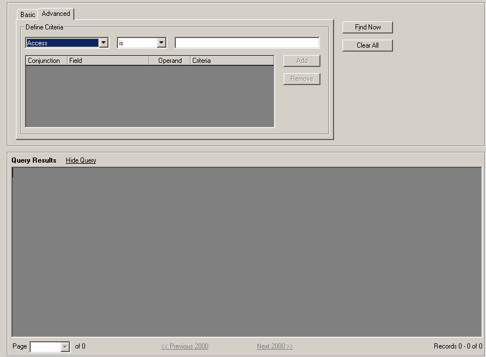Image resolution: width=486 pixels, height=357 pixels.
Task: Expand the 'is' operand dropdown
Action: [161, 42]
